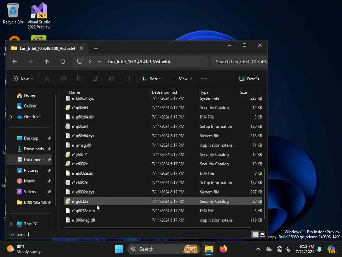Image resolution: width=342 pixels, height=257 pixels.
Task: Click the Share icon in the toolbar
Action: click(x=112, y=79)
